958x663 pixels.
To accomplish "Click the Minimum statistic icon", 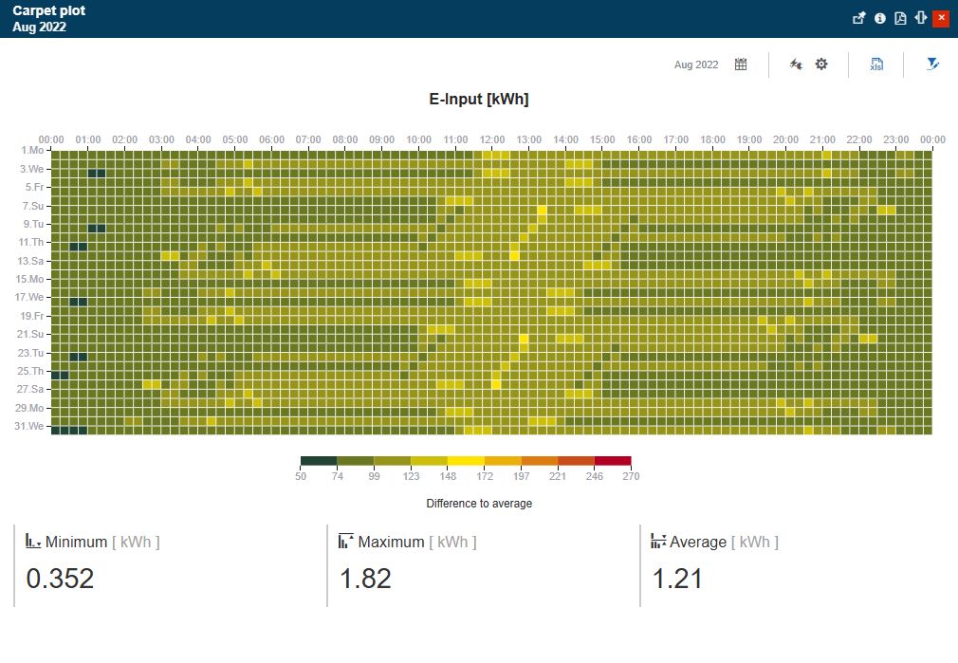I will tap(32, 542).
